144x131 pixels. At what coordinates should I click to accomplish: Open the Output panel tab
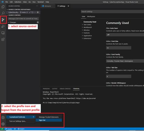point(55,89)
